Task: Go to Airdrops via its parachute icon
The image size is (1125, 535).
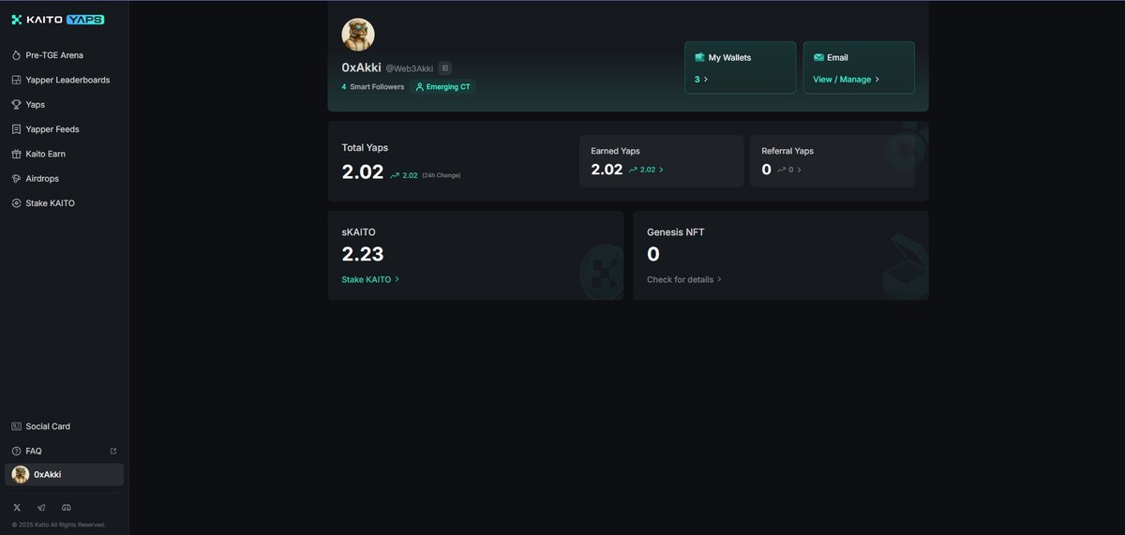Action: click(16, 178)
